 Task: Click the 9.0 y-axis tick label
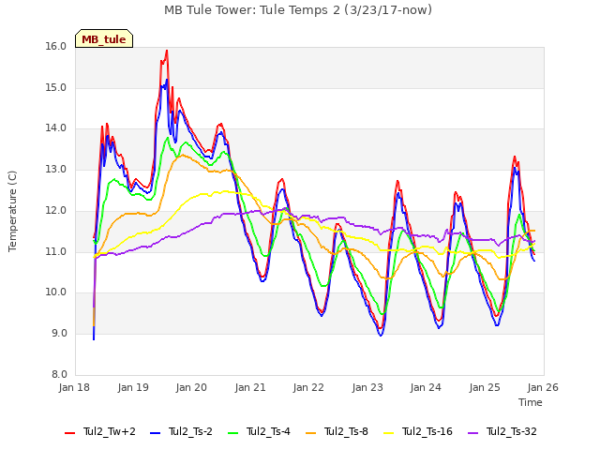pos(59,334)
